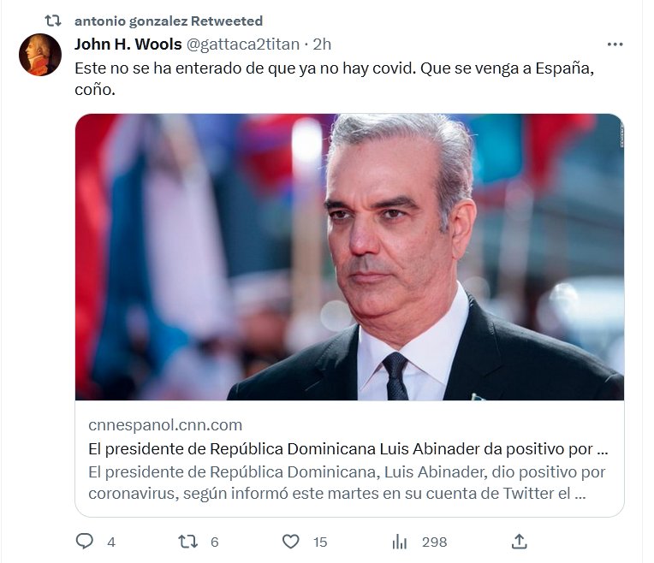The image size is (654, 563).
Task: Click the reply speech bubble icon
Action: [x=85, y=542]
